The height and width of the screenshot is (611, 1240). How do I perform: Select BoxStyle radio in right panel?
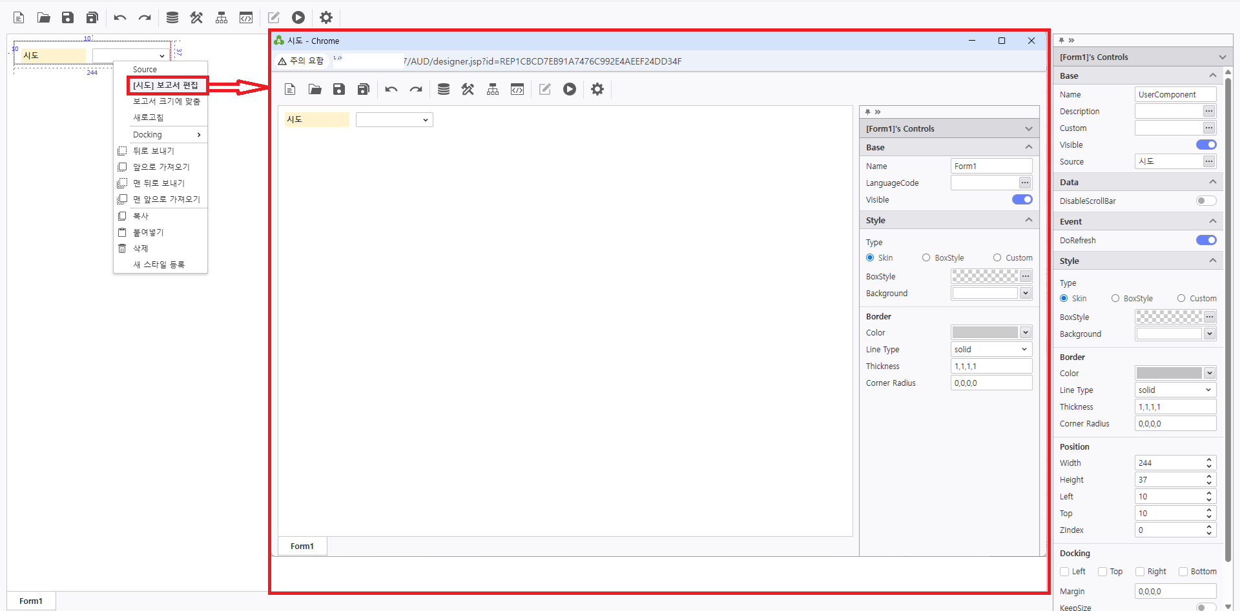(1115, 298)
